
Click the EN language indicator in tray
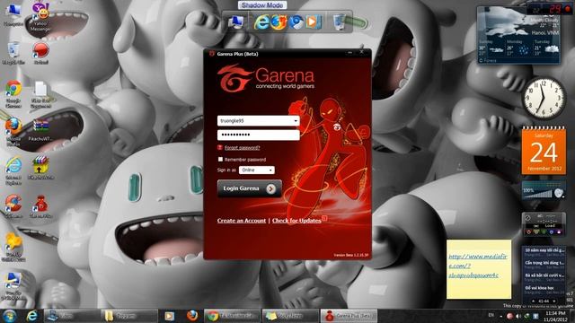click(491, 315)
